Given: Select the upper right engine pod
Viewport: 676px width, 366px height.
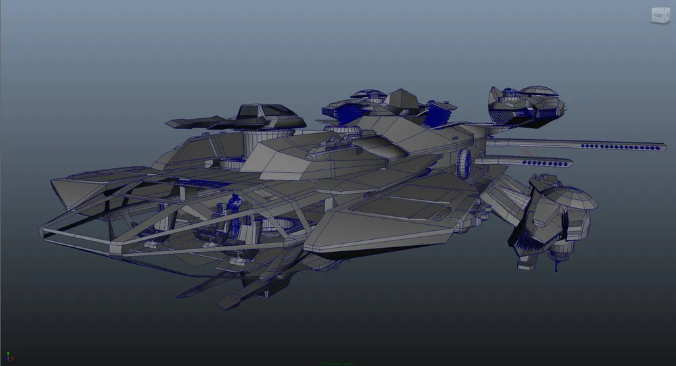Looking at the screenshot, I should (527, 106).
